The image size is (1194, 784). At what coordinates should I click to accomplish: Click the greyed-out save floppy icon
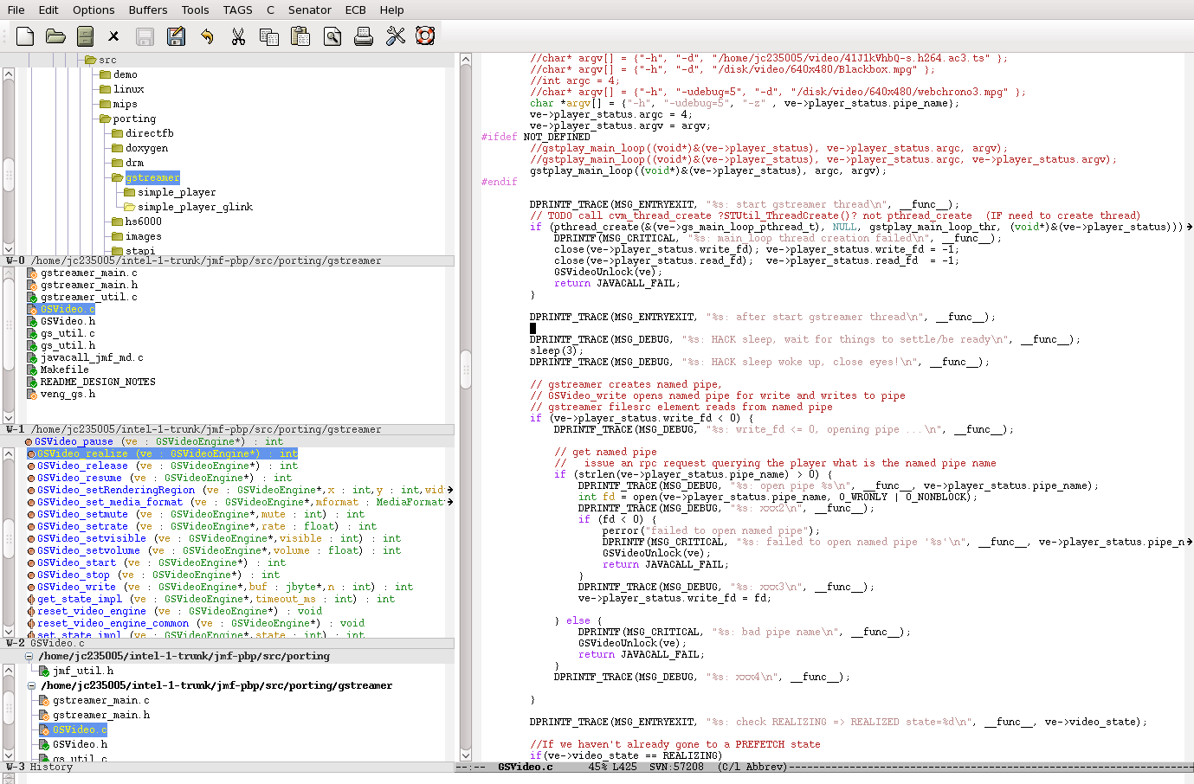tap(145, 36)
